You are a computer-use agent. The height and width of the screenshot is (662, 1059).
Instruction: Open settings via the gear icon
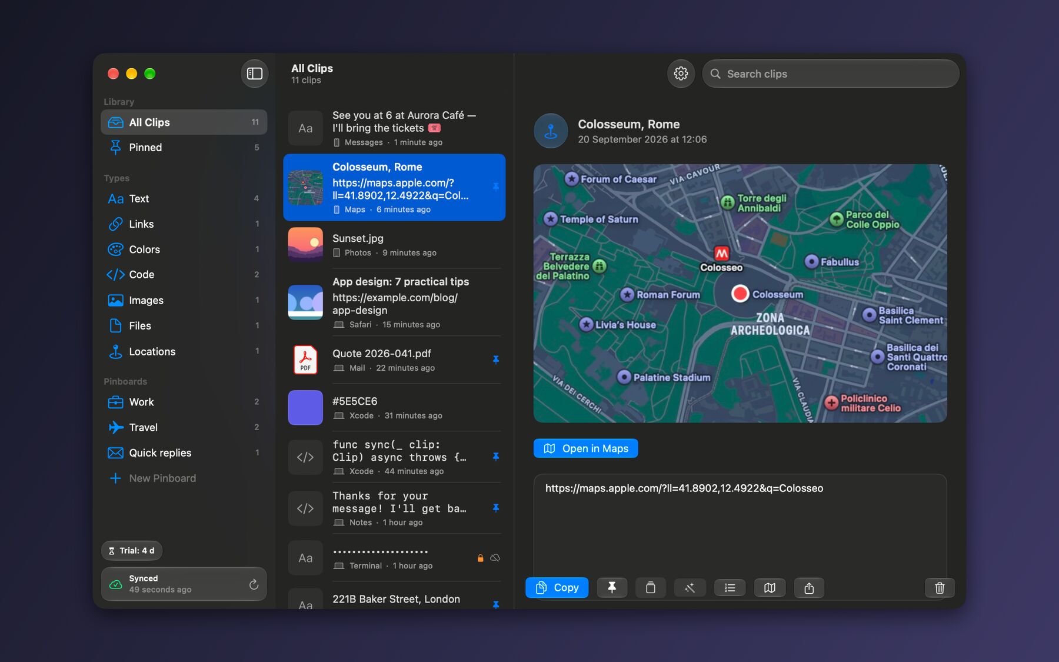681,74
